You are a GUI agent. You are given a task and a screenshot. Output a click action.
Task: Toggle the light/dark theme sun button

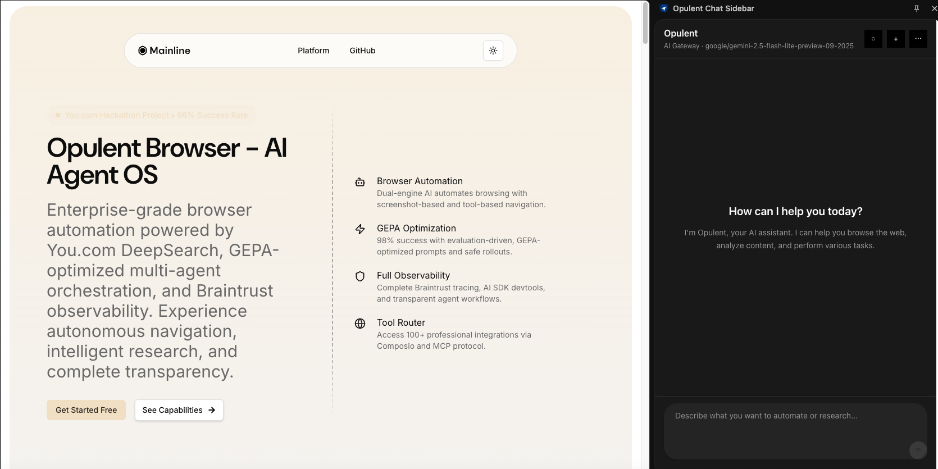point(493,51)
